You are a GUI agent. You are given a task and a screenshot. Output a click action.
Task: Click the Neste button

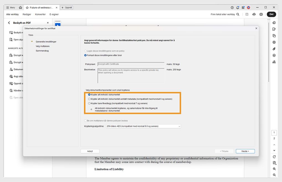245,151
